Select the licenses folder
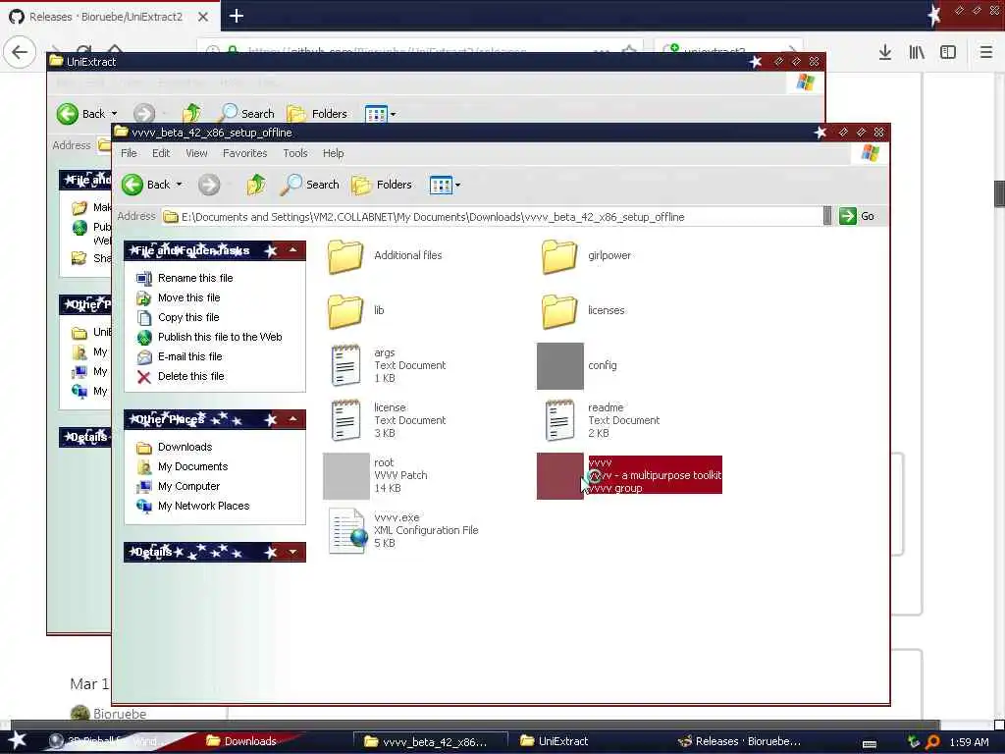1005x754 pixels. click(583, 311)
